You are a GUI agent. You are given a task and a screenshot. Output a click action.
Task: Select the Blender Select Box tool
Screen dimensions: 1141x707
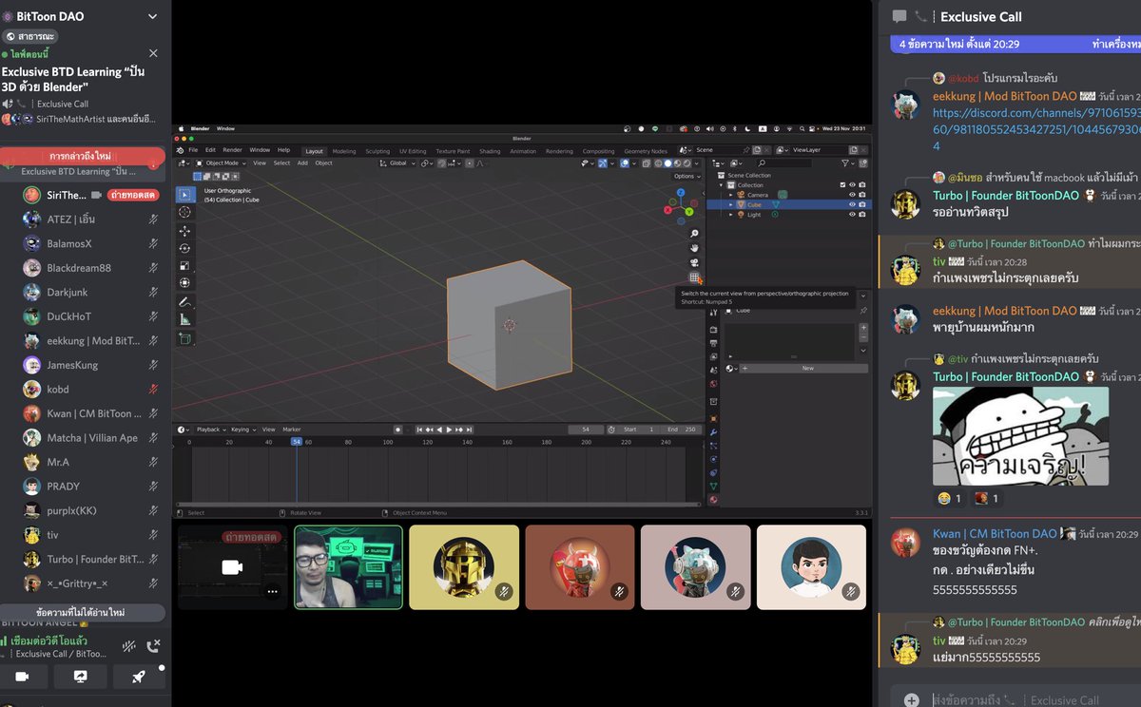[x=185, y=195]
